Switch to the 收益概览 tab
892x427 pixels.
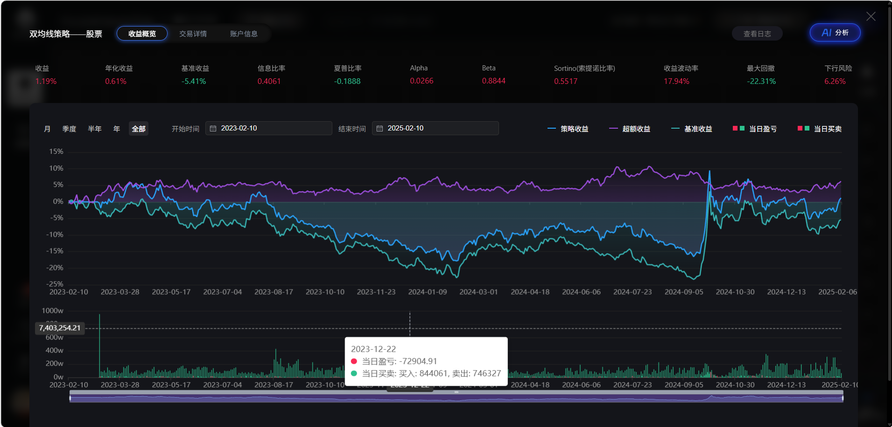point(142,34)
